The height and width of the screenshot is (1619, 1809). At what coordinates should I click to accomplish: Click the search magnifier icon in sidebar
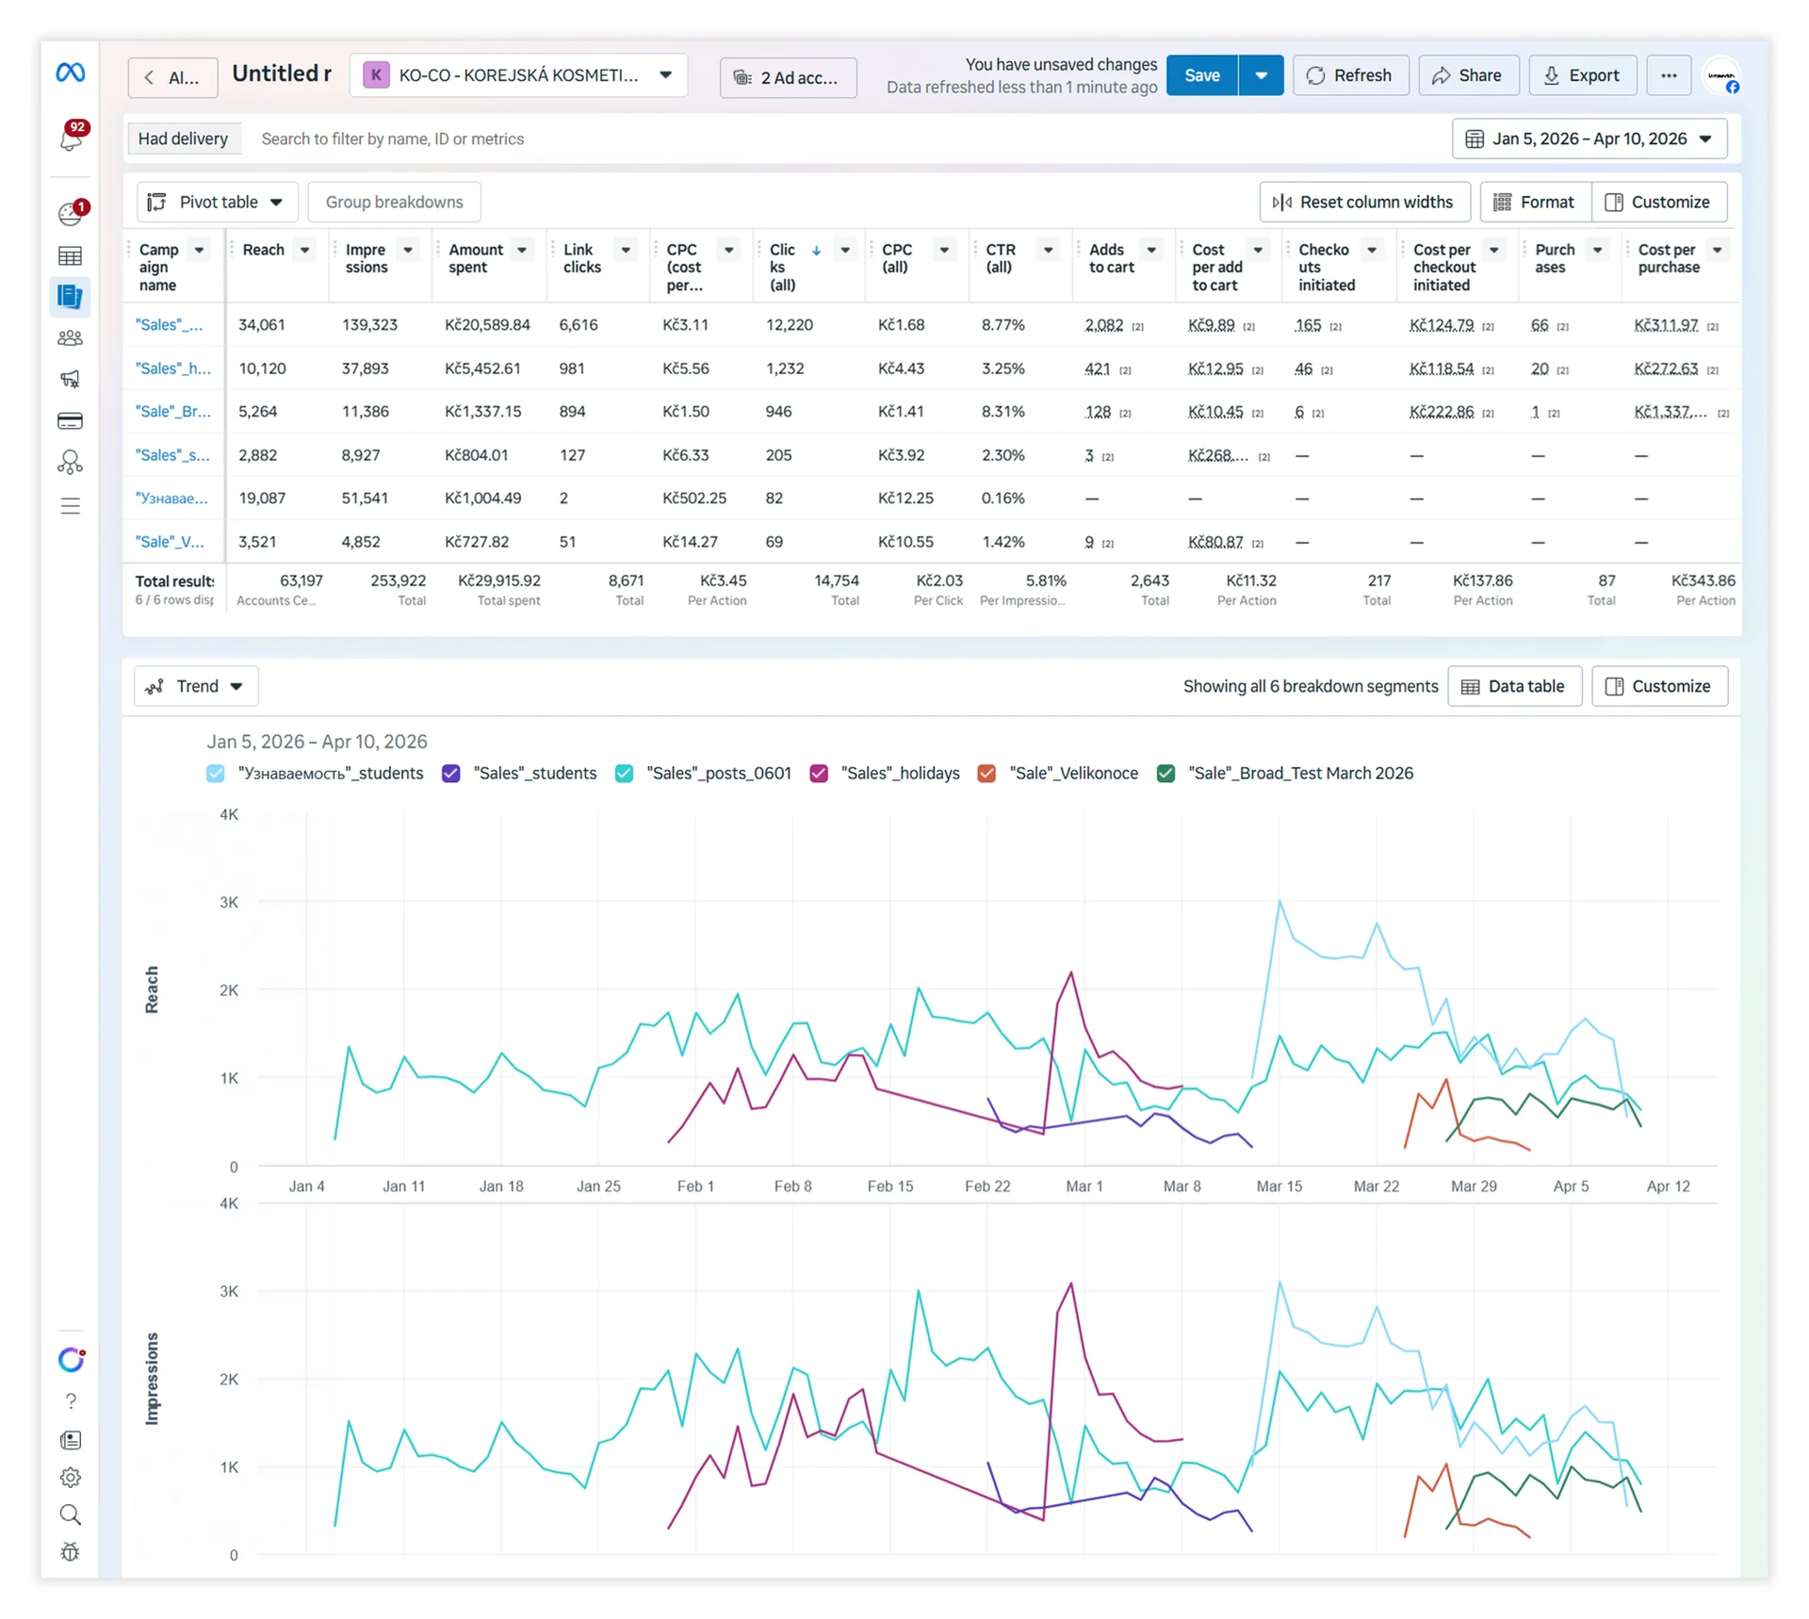(71, 1514)
